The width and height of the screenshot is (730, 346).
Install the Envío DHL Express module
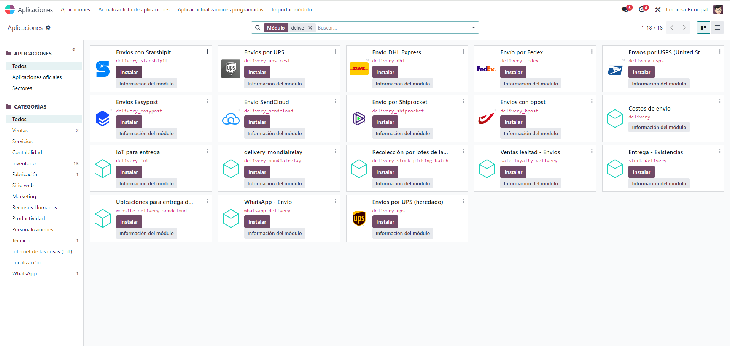tap(385, 72)
